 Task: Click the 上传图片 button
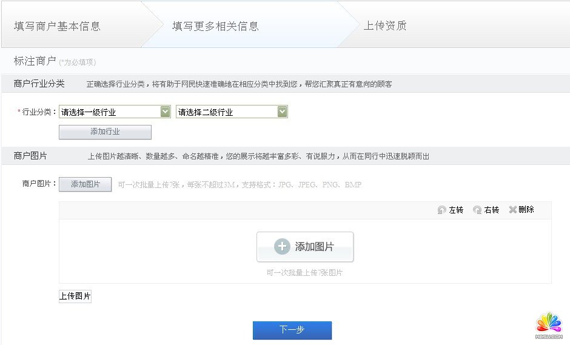pos(75,296)
